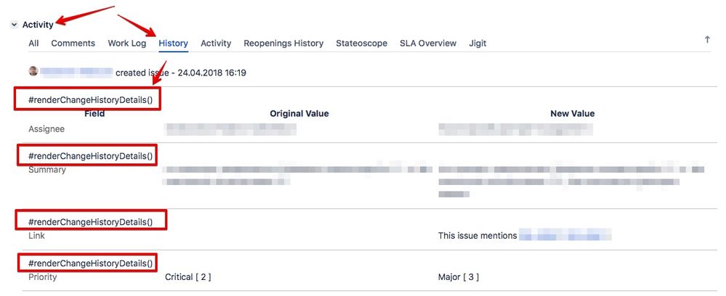Click the blurred creator name link
726x296 pixels.
76,72
